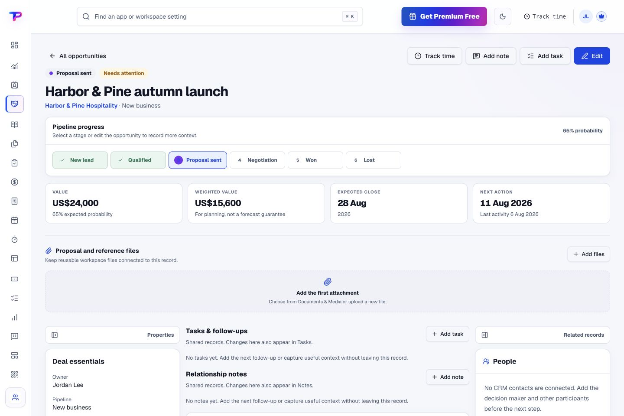Click the 11 Aug 2026 next action card
The image size is (624, 416).
pyautogui.click(x=541, y=203)
